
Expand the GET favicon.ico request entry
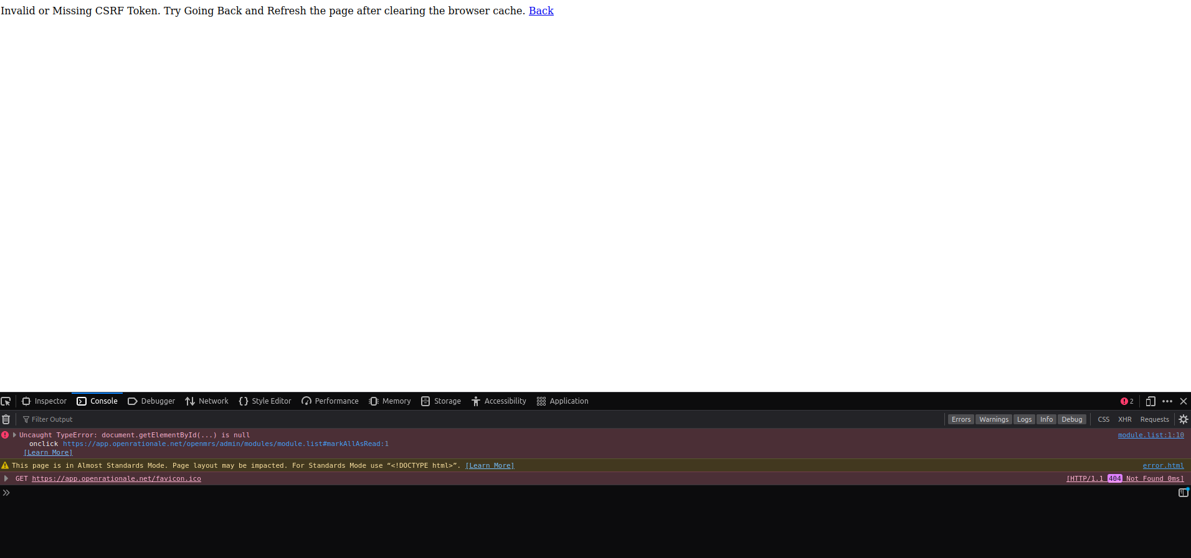coord(6,478)
